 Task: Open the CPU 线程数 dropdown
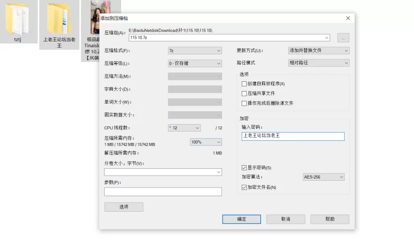(184, 128)
